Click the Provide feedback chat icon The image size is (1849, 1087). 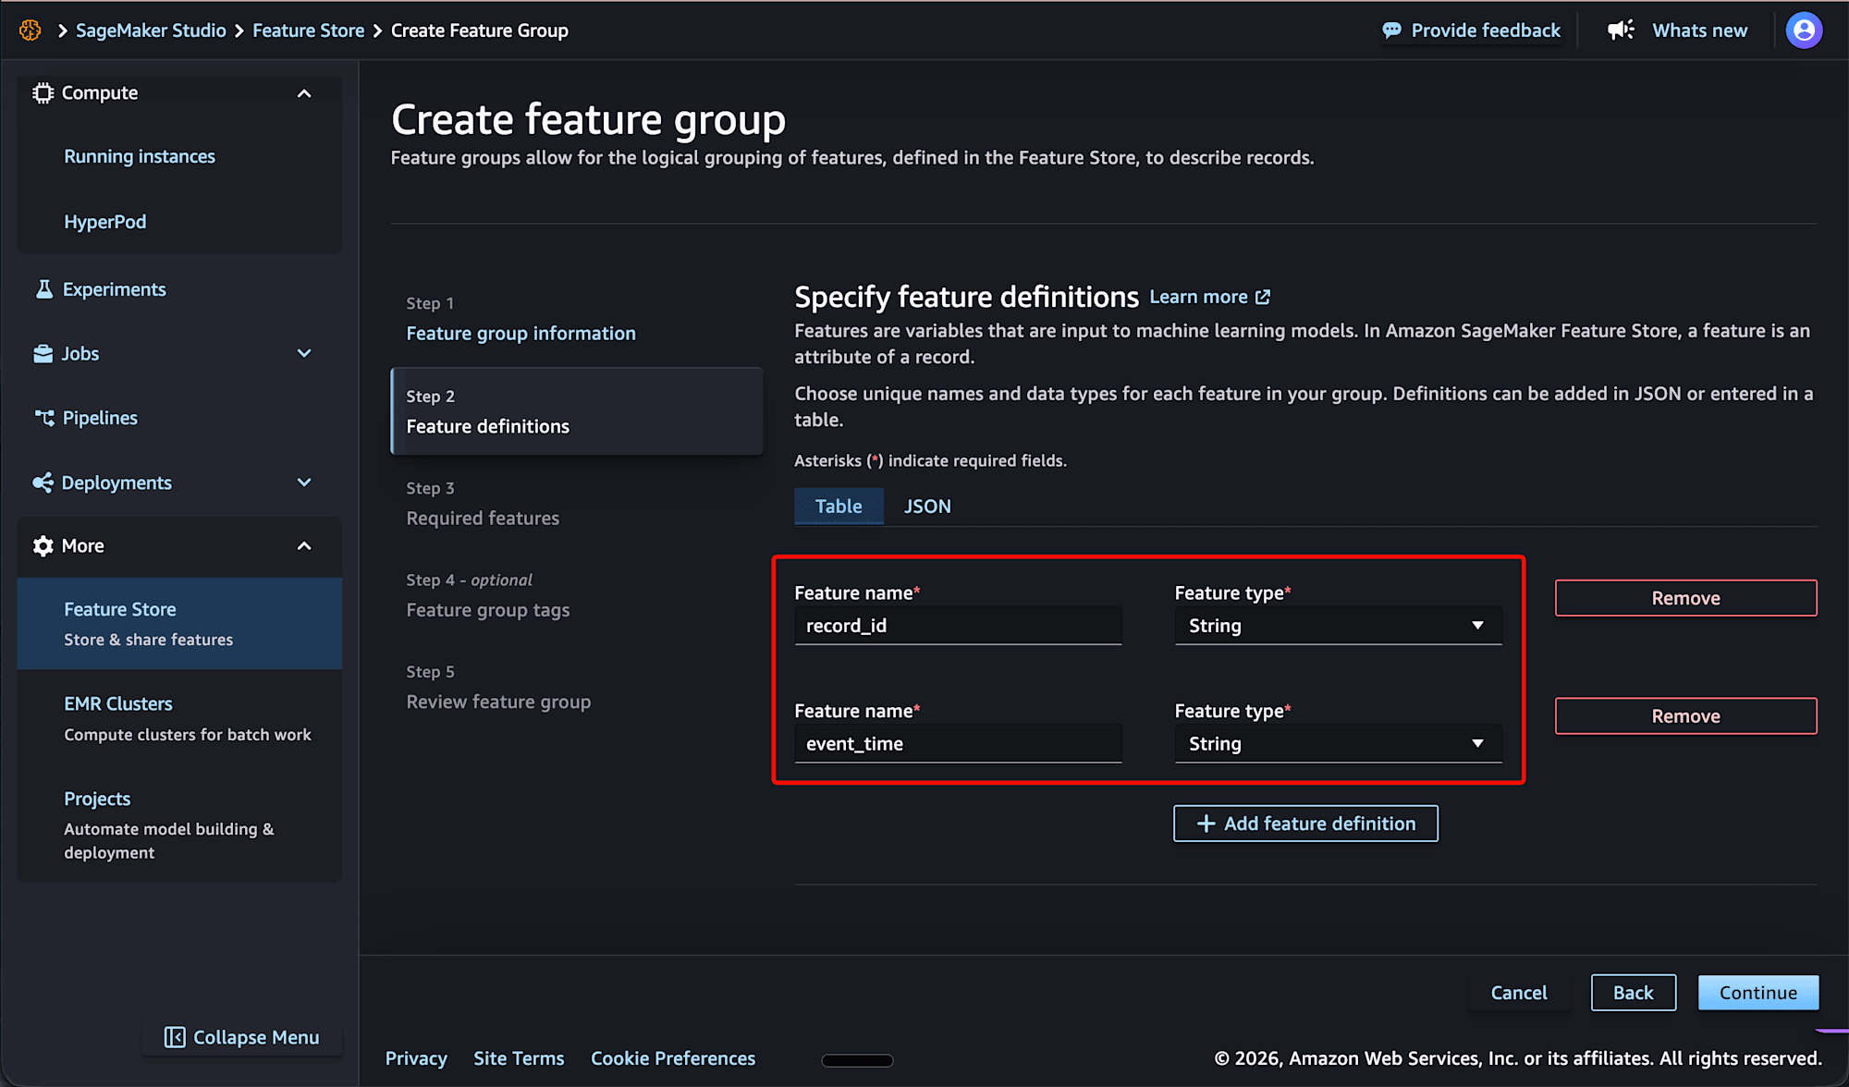click(1391, 31)
